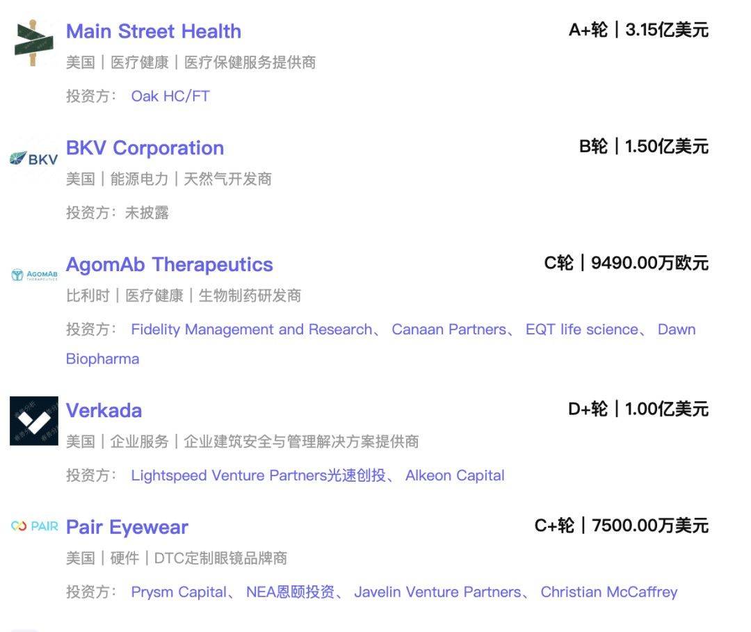Screen dimensions: 751x632
Task: Click investor Christian McCaffrey
Action: [x=608, y=592]
